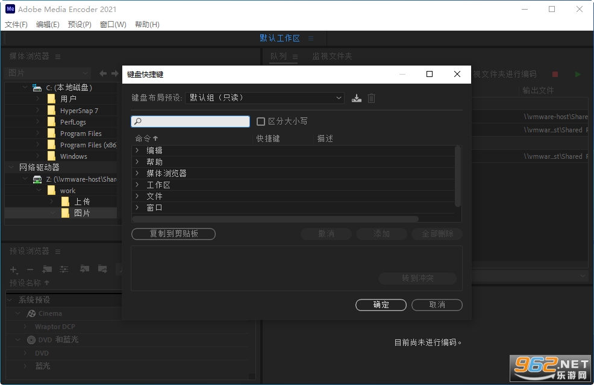
Task: Click the command list vertical scrollbar
Action: coord(458,176)
